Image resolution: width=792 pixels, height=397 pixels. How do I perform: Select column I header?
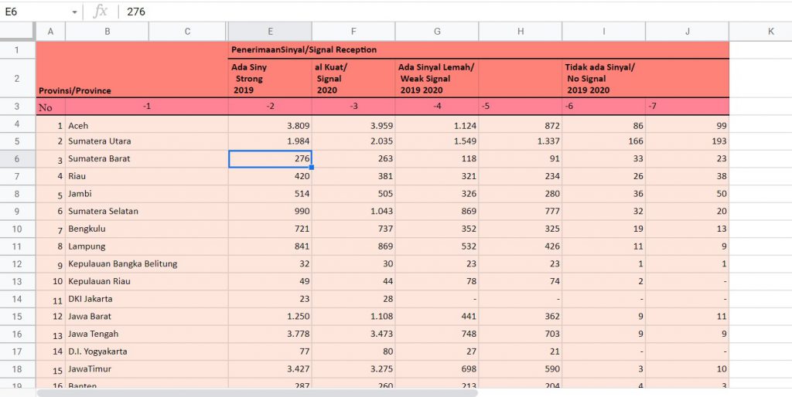(x=603, y=31)
